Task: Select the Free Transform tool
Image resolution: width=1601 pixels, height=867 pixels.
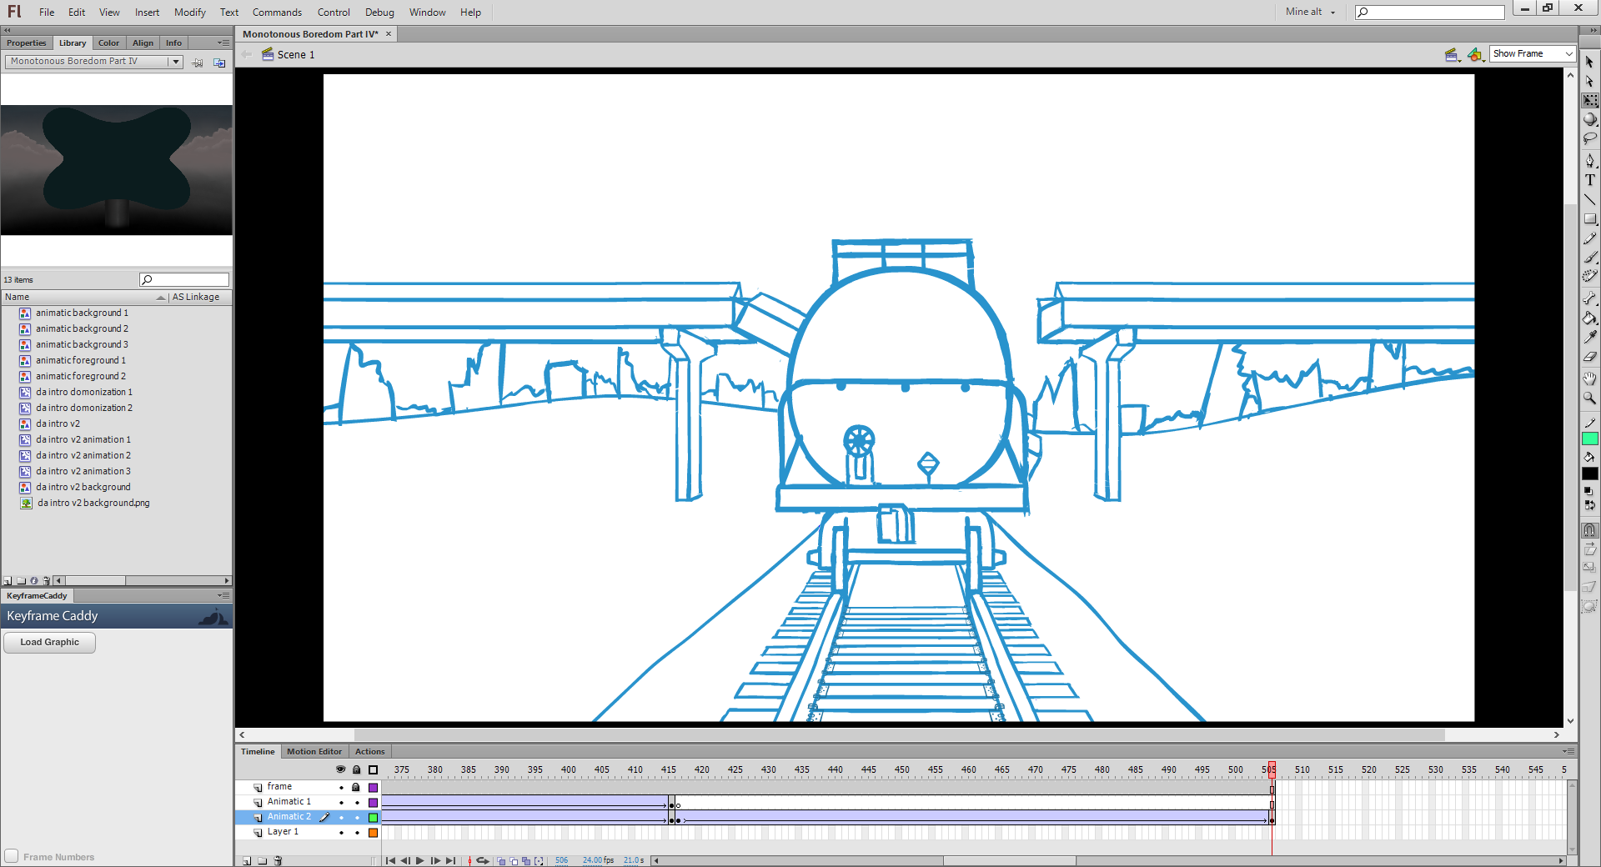Action: [1589, 100]
